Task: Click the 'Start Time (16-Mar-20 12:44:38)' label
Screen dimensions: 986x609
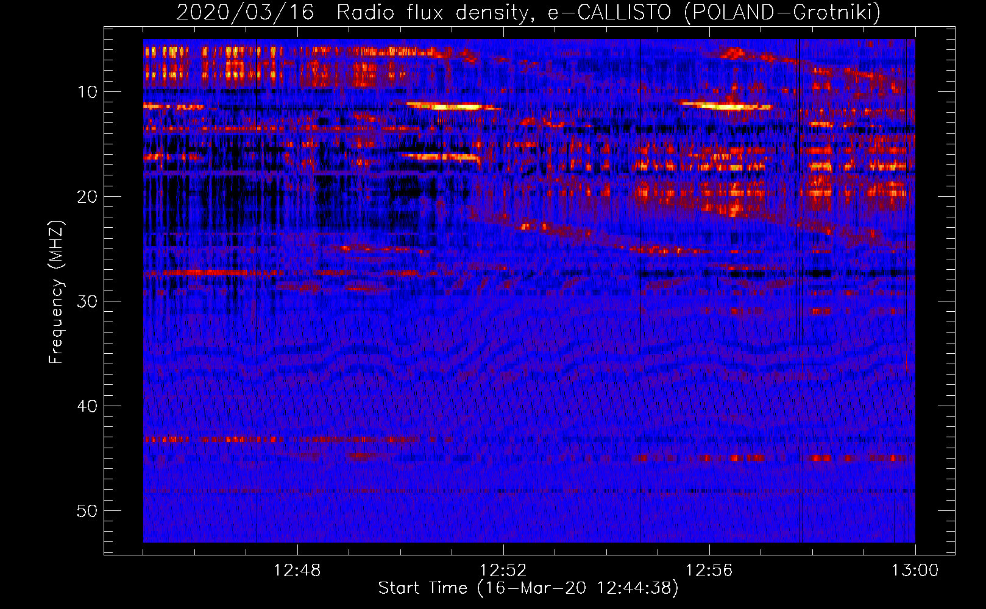Action: pos(528,588)
